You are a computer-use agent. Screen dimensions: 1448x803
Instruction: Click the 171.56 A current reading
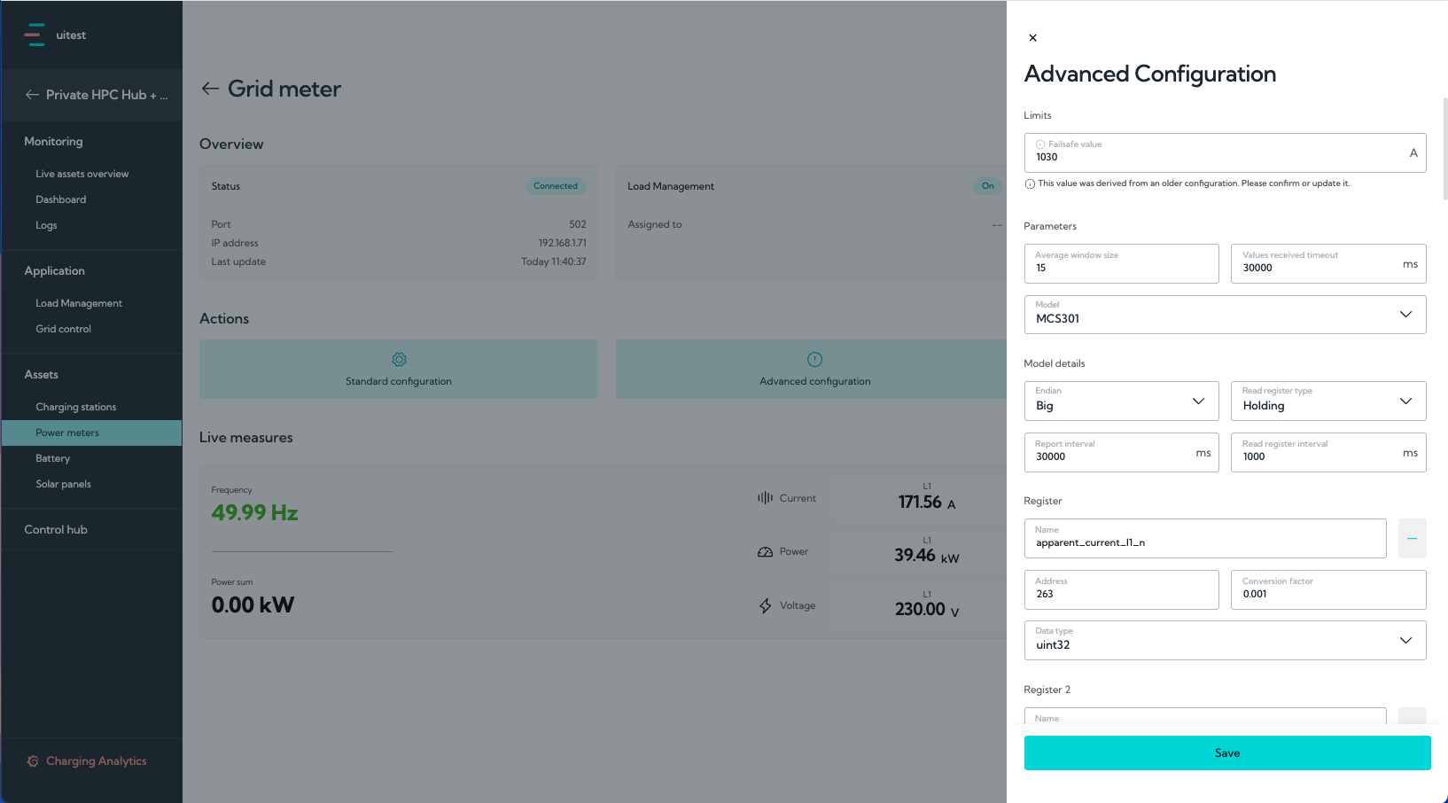926,502
